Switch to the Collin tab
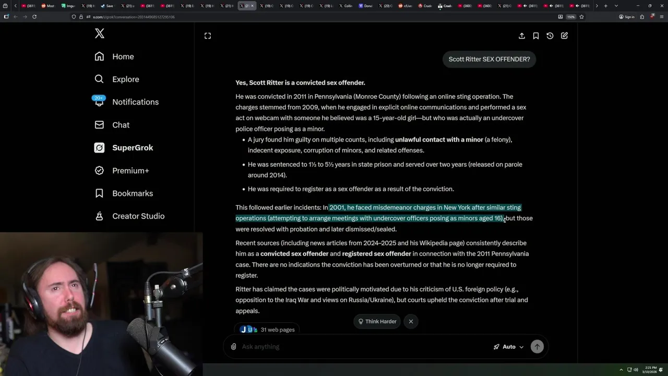This screenshot has height=376, width=668. 345,6
